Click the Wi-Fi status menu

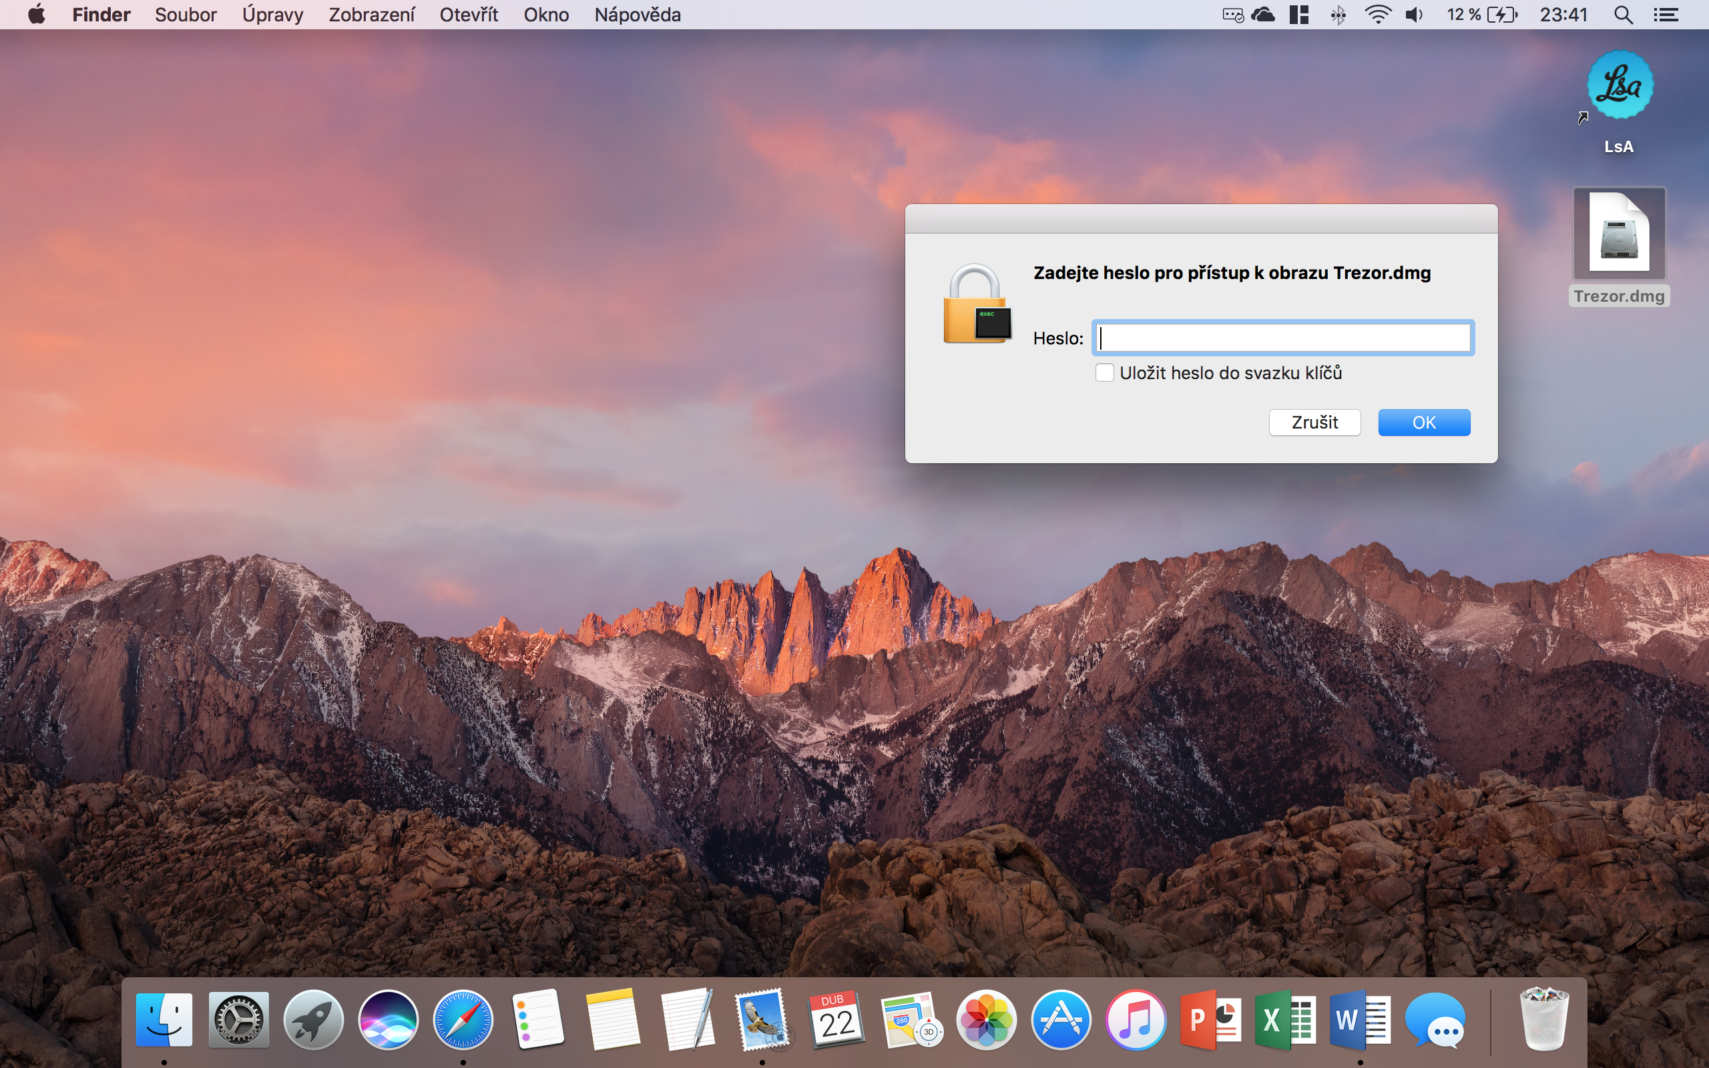click(x=1377, y=15)
